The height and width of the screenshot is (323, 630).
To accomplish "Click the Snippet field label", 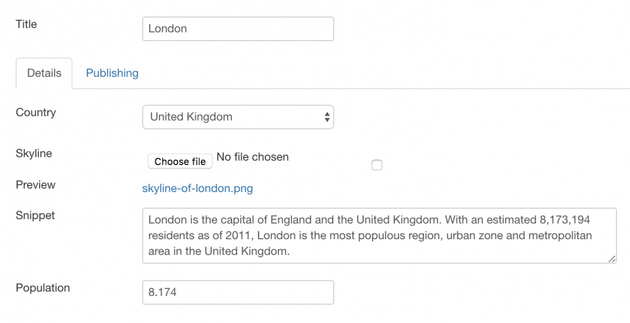I will coord(35,216).
